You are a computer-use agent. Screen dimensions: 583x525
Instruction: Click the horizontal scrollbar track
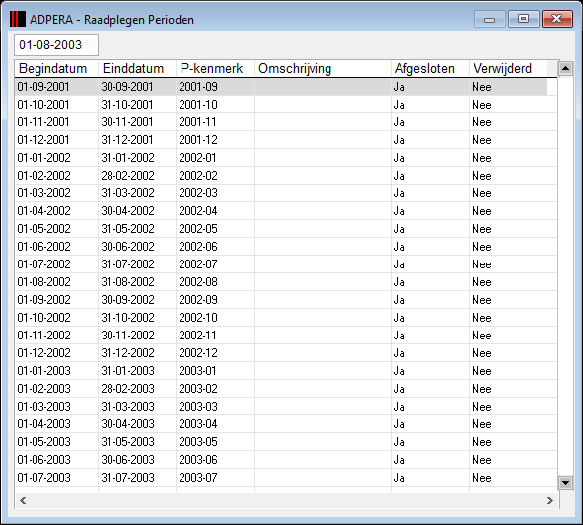[x=286, y=500]
